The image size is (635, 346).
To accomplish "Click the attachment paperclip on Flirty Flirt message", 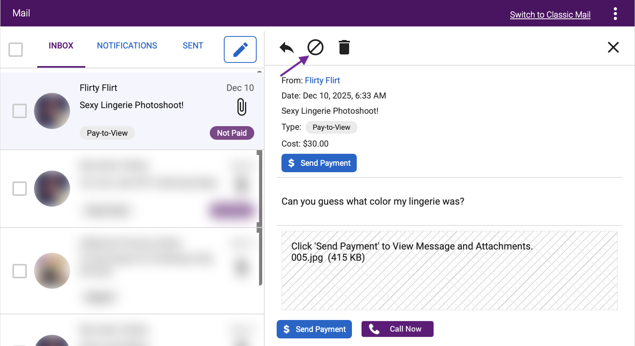I will pyautogui.click(x=242, y=107).
